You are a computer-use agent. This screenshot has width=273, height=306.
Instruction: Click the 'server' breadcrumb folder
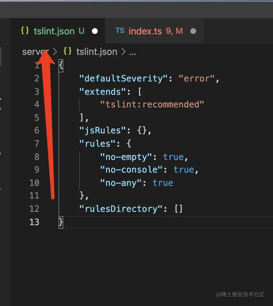(35, 52)
